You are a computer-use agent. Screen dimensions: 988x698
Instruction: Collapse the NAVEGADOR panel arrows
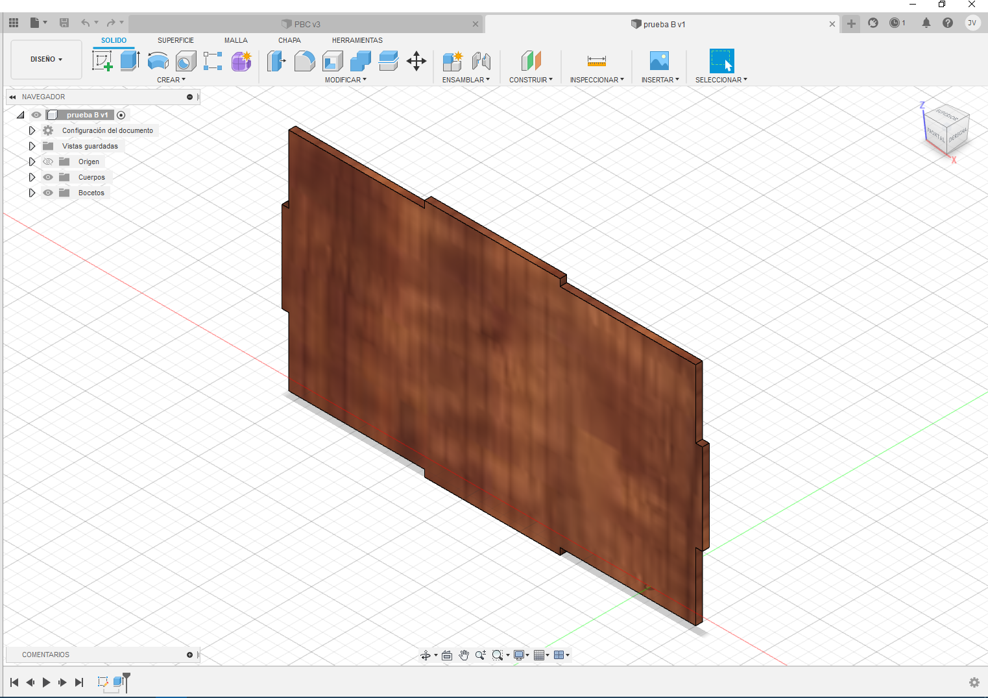pos(12,97)
